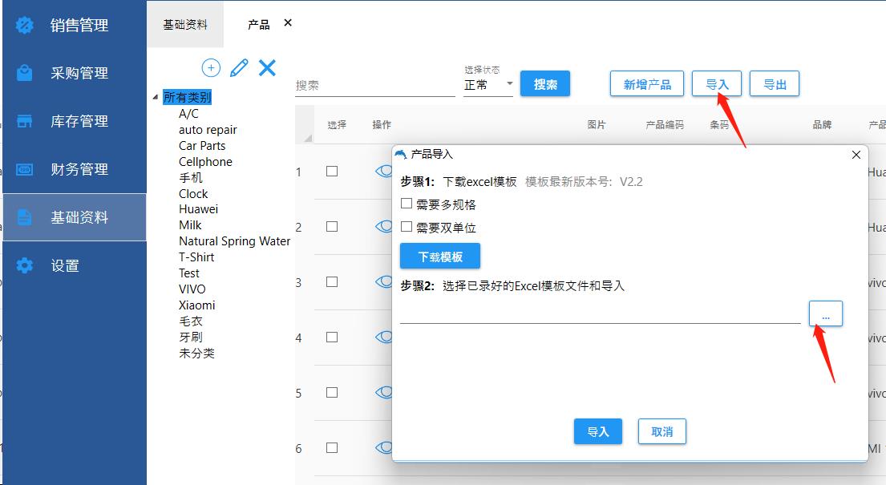Image resolution: width=886 pixels, height=485 pixels.
Task: Click the blue X delete category icon
Action: tap(267, 68)
